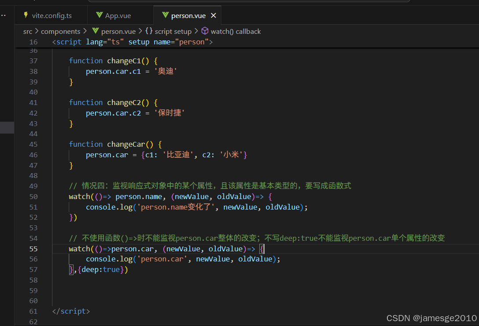Click person.name in the watch call
Screen dimensions: 479x326
coord(139,197)
